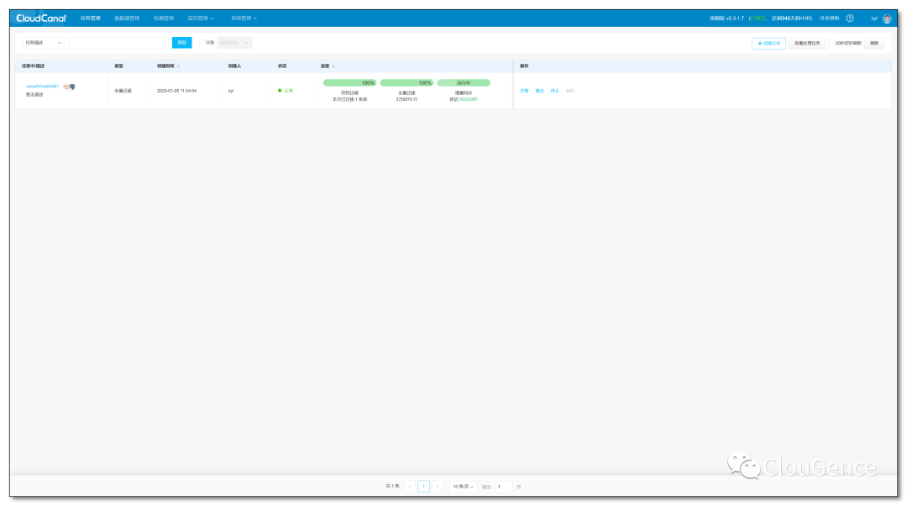
Task: Focus the jump-to-page input field
Action: [x=503, y=487]
